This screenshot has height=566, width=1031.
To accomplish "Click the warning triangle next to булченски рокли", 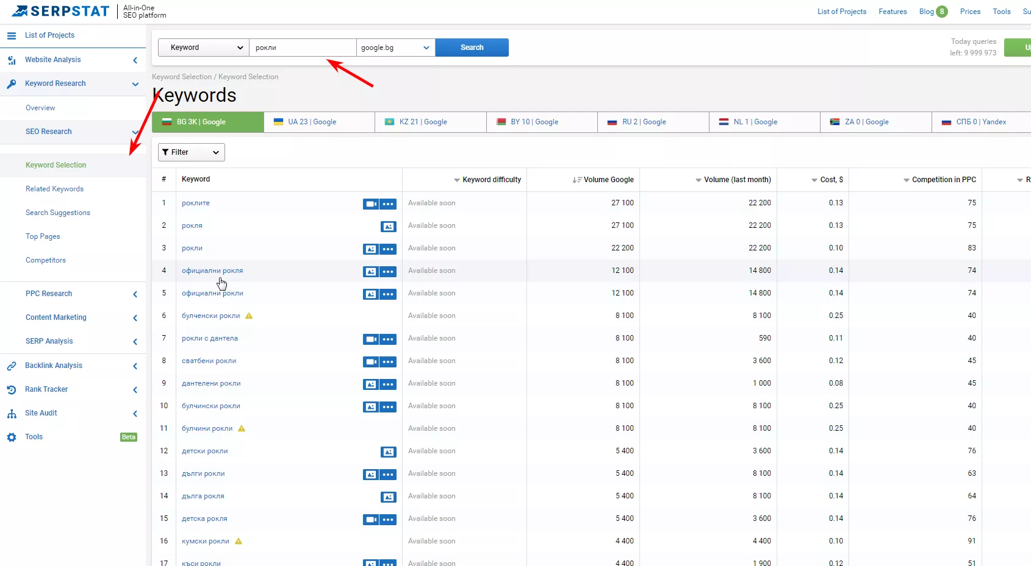I will (249, 316).
